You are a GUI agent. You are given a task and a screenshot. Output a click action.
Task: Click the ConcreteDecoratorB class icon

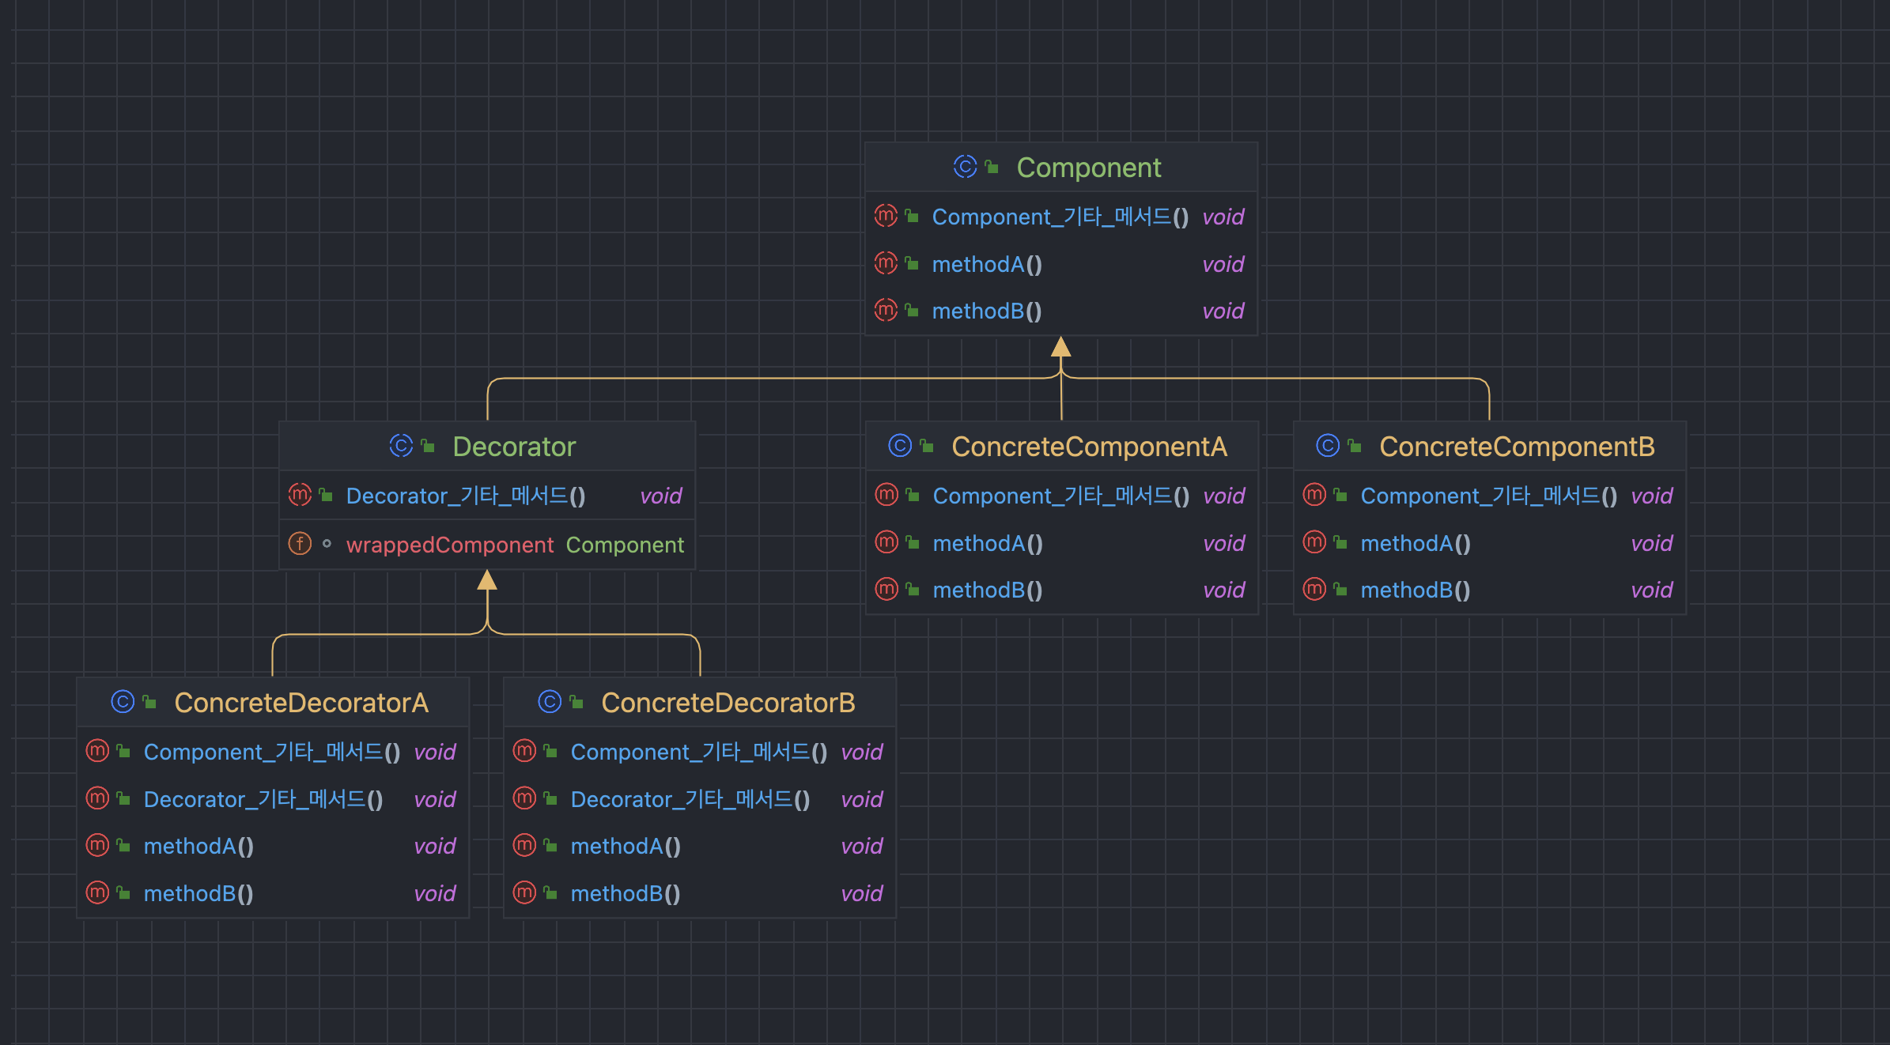coord(550,702)
